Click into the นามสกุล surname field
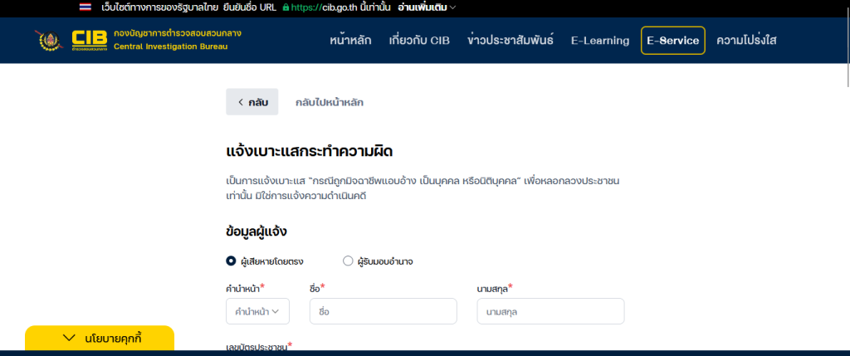 pos(550,311)
